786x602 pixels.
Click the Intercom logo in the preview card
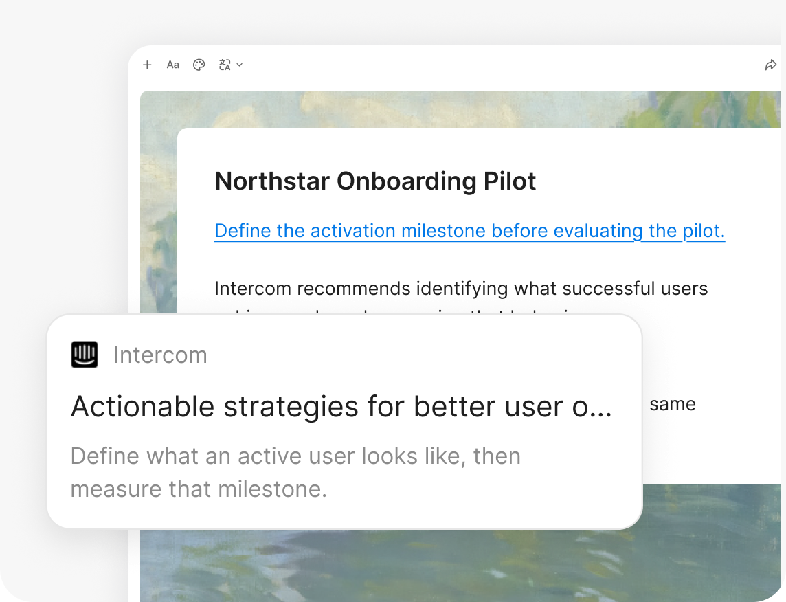click(x=85, y=355)
